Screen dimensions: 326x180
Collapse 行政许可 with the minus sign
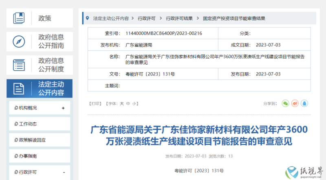point(64,172)
